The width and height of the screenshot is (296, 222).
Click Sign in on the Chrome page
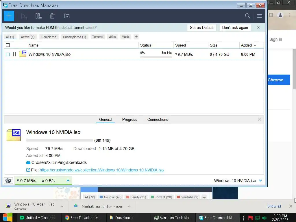click(275, 39)
